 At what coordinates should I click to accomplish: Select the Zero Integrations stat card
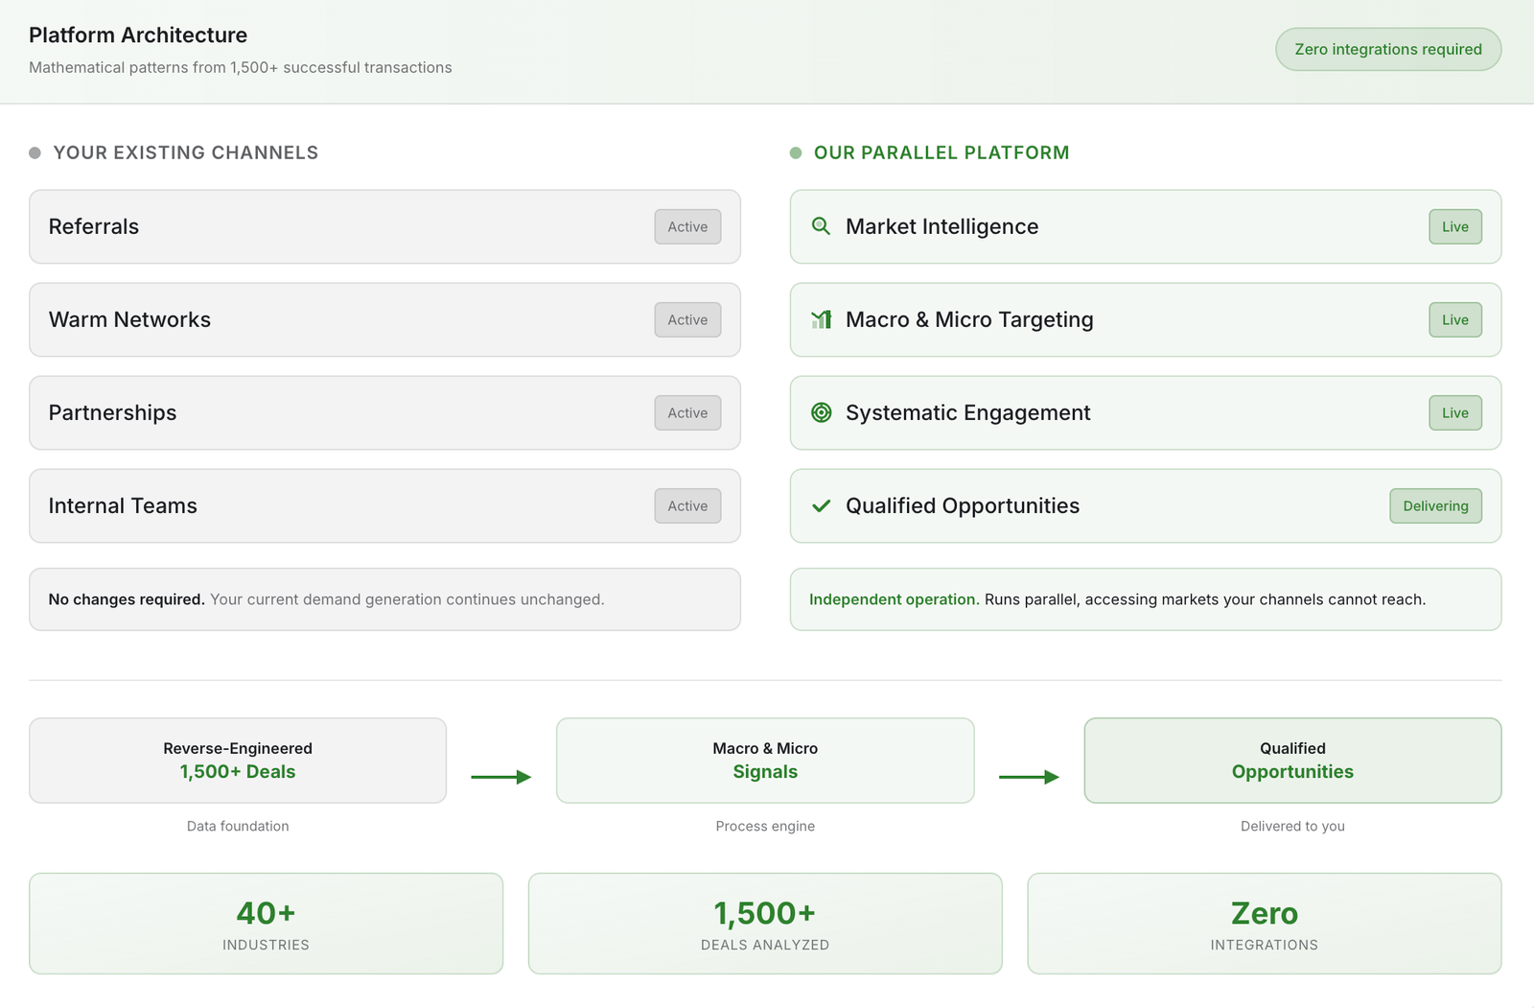tap(1264, 923)
